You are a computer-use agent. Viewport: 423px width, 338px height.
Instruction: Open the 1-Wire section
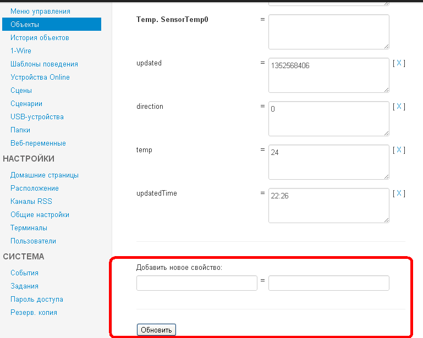pos(21,51)
